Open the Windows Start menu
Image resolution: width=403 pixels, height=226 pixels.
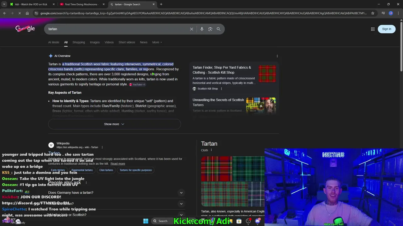[146, 221]
